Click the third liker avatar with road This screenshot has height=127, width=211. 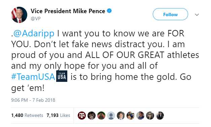click(x=101, y=116)
